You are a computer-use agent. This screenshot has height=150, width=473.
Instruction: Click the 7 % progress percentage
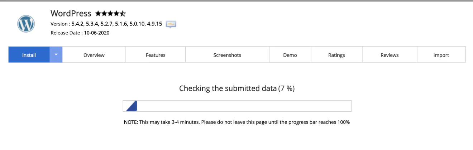tap(286, 88)
